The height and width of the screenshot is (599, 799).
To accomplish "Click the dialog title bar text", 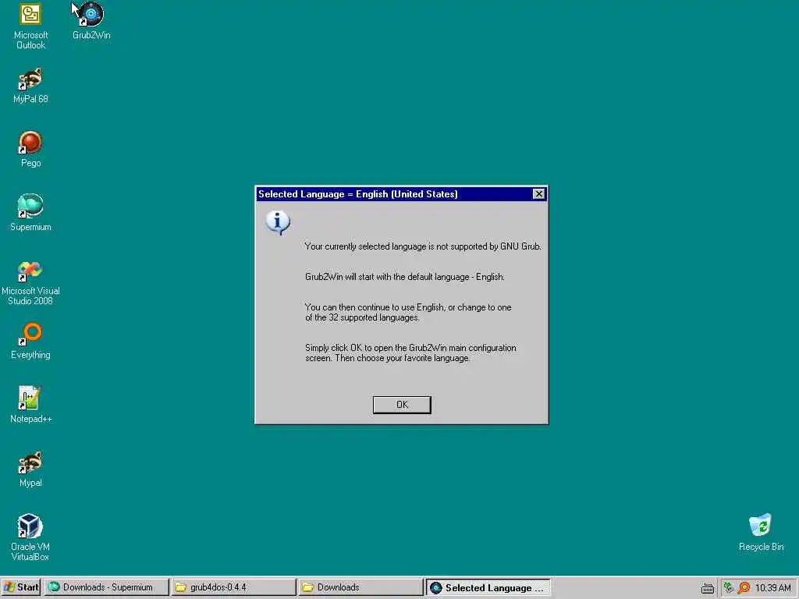I will tap(357, 194).
